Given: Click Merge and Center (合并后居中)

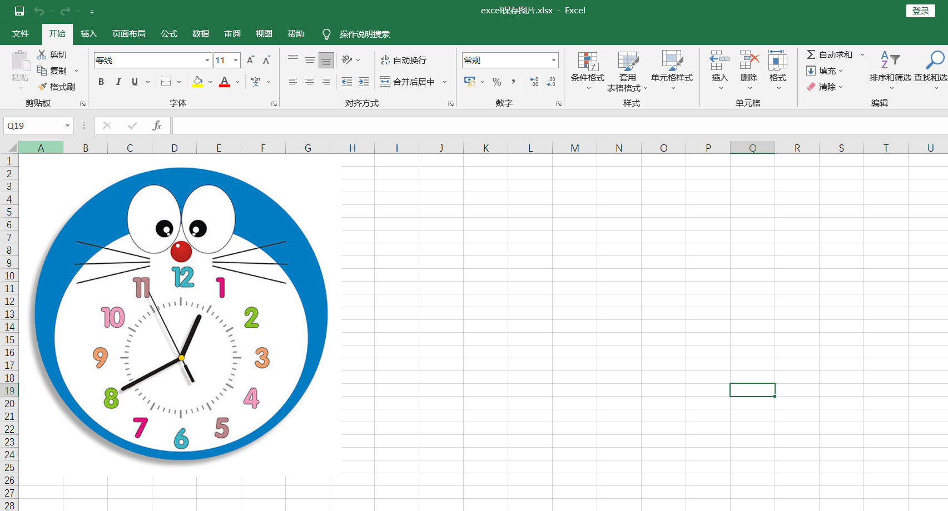Looking at the screenshot, I should point(408,82).
